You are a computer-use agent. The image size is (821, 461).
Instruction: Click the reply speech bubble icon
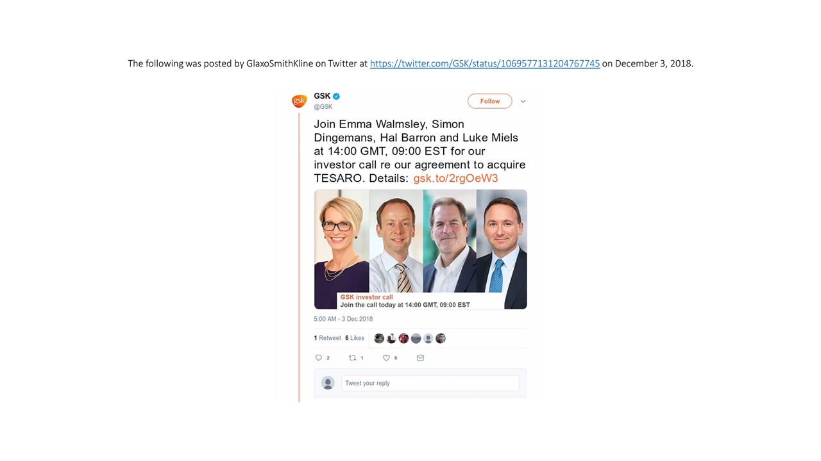click(318, 358)
